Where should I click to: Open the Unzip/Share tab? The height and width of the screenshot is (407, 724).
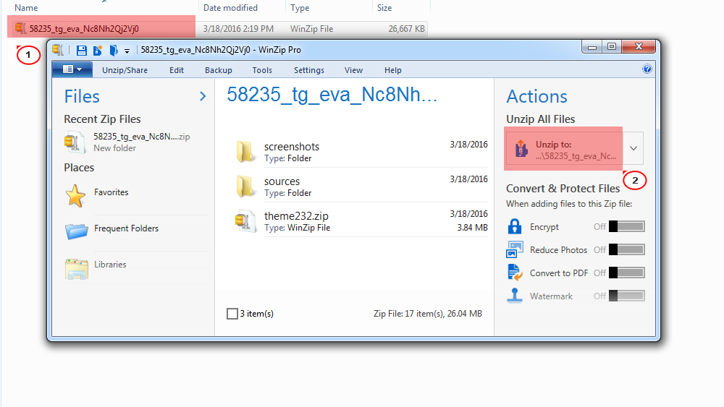point(125,70)
